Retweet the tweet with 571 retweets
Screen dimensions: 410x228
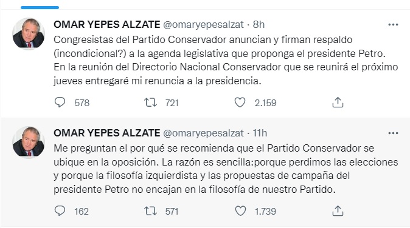coord(151,211)
